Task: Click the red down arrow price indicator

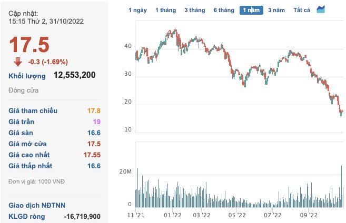Action: pyautogui.click(x=18, y=61)
